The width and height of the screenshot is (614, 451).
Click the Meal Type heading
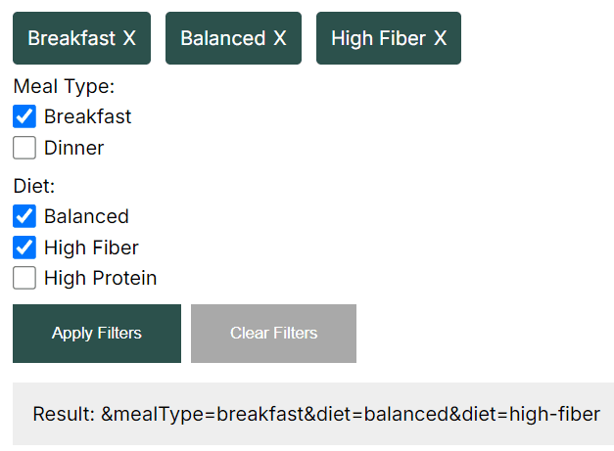[64, 86]
